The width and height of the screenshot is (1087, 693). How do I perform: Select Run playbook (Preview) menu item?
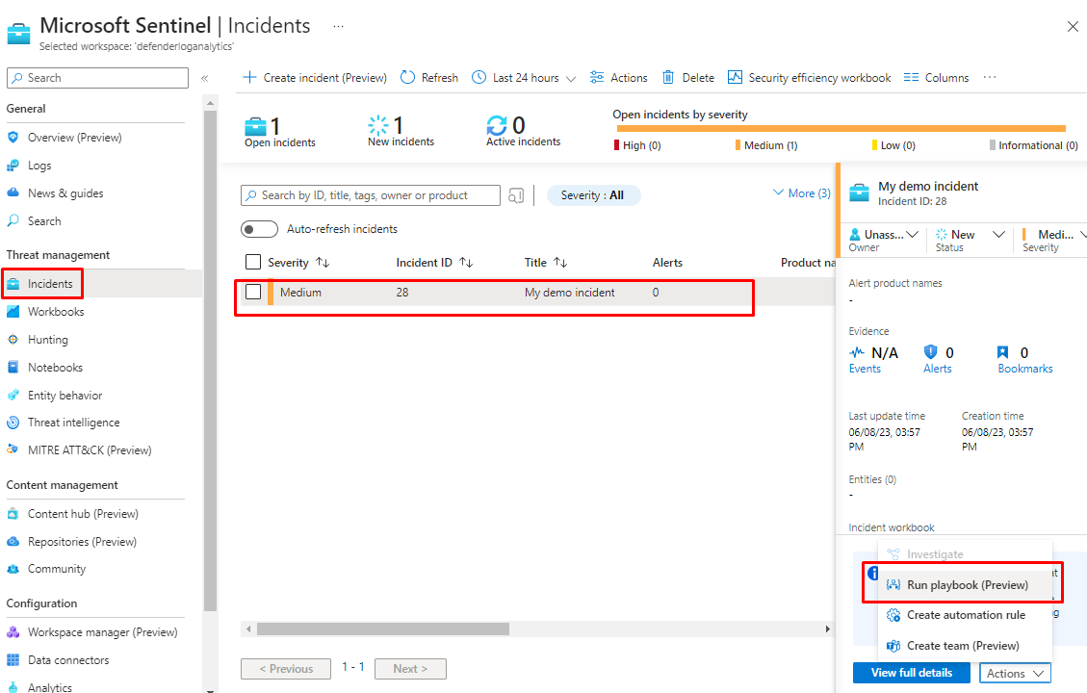(966, 585)
